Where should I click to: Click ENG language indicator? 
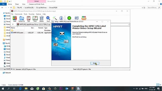146,88
